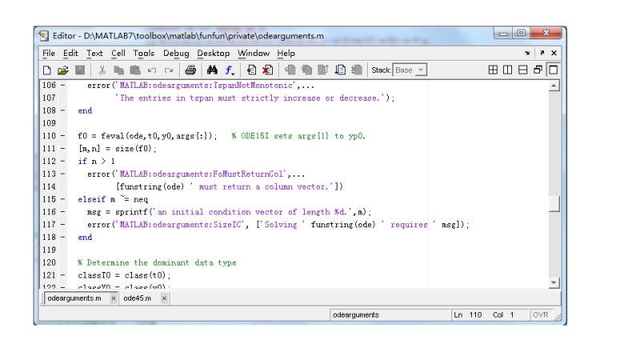This screenshot has width=640, height=360.
Task: Open the Desktop menu
Action: coord(213,54)
